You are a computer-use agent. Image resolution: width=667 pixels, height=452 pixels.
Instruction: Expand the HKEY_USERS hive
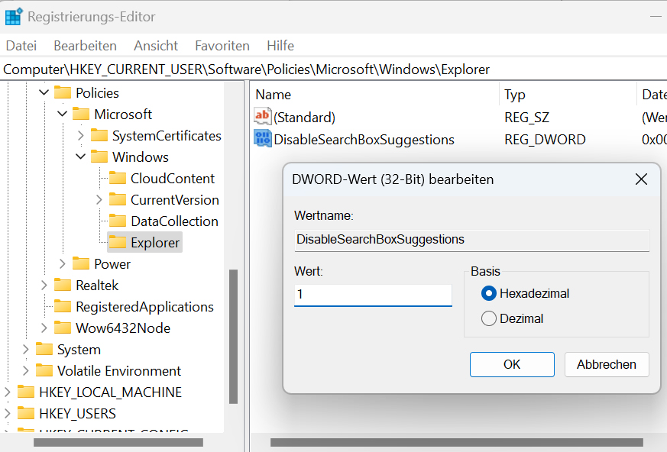[7, 413]
